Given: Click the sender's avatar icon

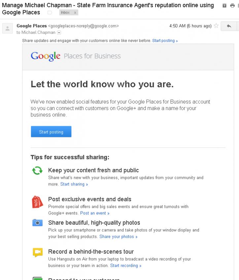Looking at the screenshot, I should point(8,28).
